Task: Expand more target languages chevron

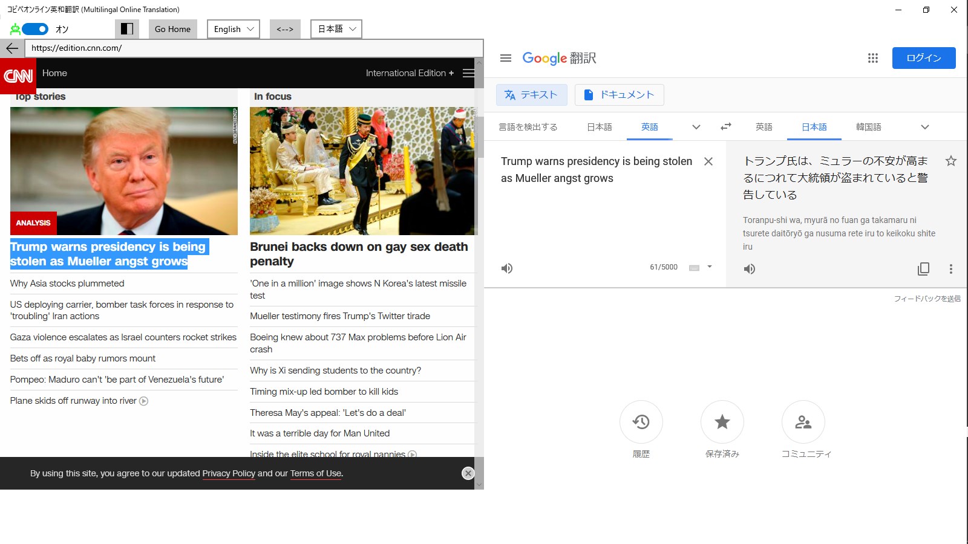Action: 924,127
